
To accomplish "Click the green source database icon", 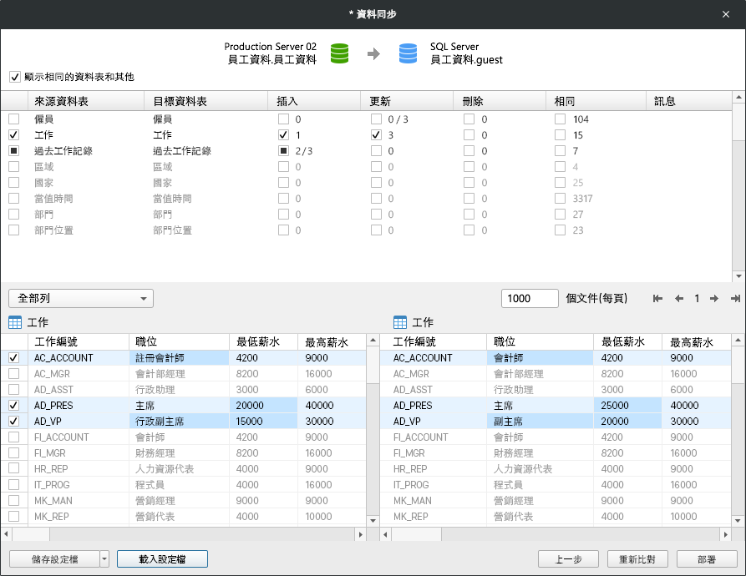I will point(339,53).
